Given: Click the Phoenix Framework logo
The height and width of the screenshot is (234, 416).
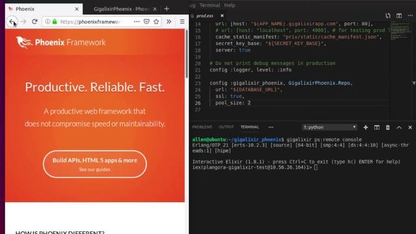Looking at the screenshot, I should click(x=60, y=42).
